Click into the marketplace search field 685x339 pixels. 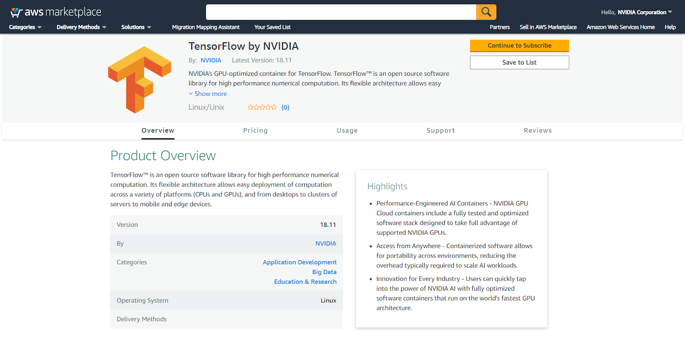pyautogui.click(x=341, y=12)
